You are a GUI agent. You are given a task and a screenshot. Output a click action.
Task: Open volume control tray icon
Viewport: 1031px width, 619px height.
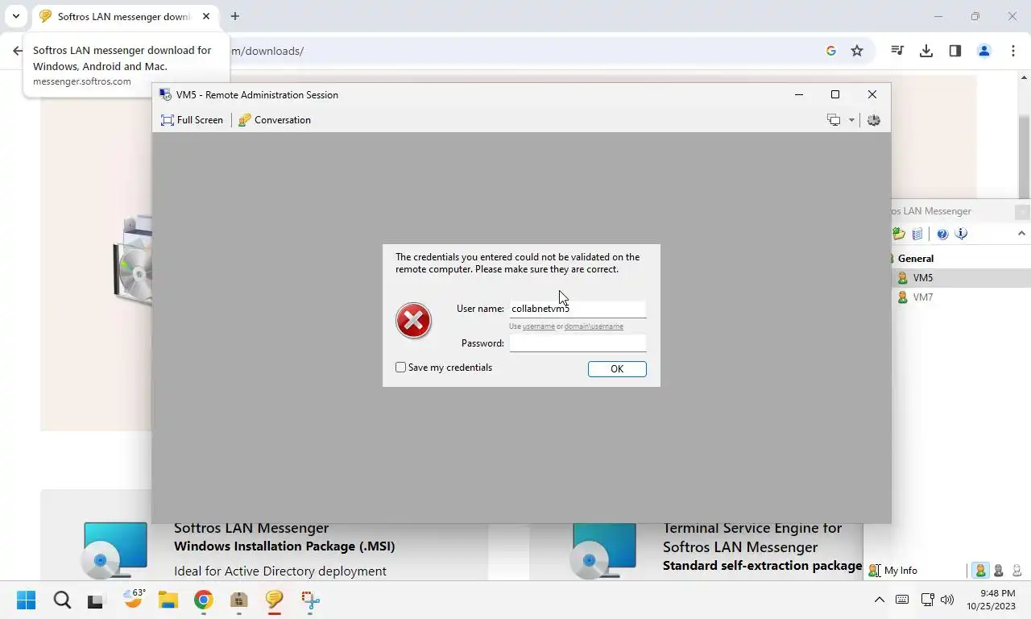tap(947, 600)
